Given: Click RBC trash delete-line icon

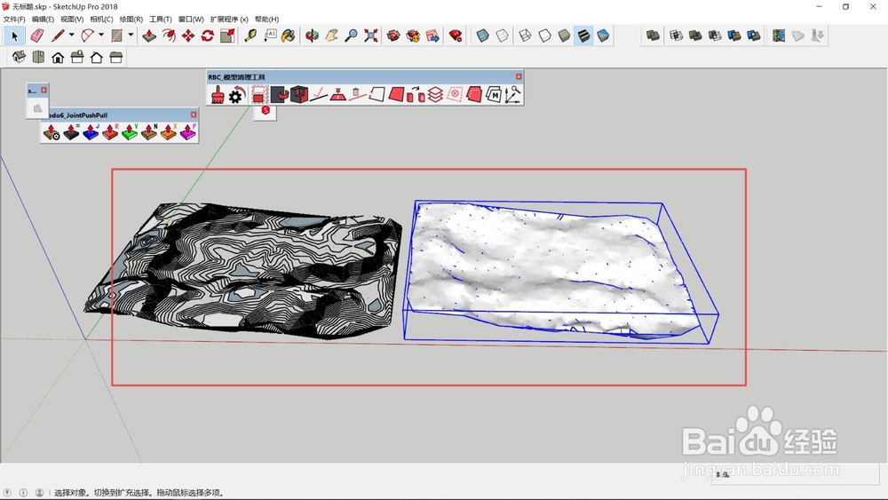Looking at the screenshot, I should pos(356,94).
